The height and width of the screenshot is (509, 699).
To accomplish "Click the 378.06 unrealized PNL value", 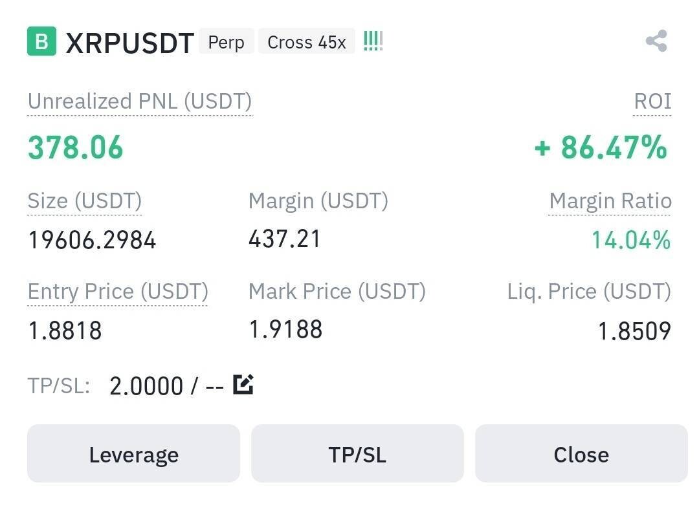I will [76, 147].
